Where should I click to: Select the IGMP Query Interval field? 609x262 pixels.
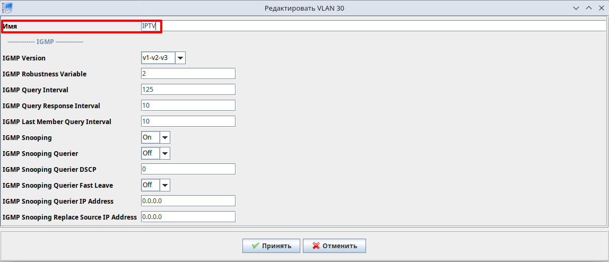188,90
